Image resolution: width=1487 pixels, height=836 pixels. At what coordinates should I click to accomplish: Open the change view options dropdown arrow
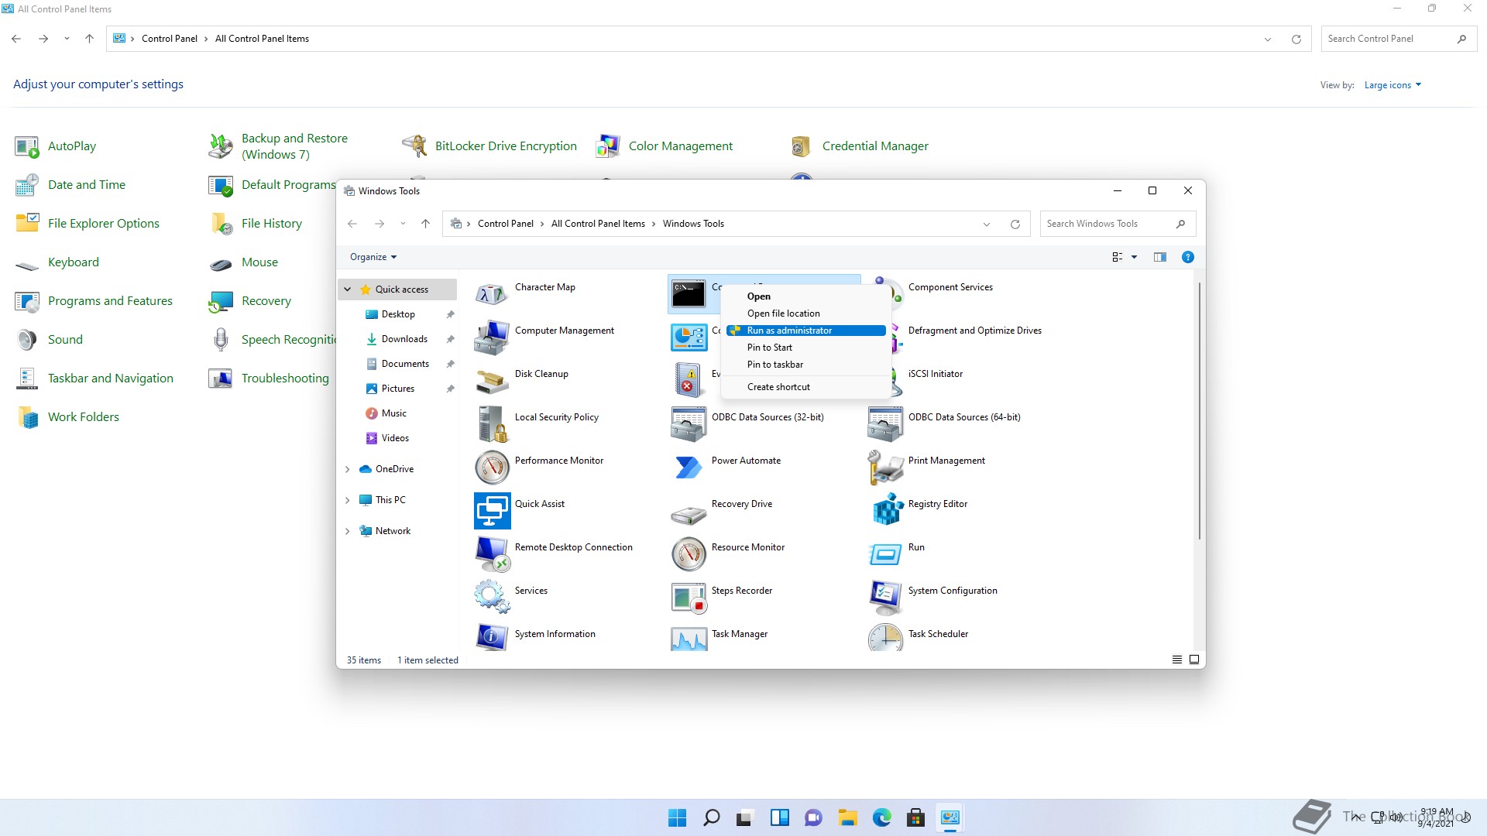pos(1134,257)
